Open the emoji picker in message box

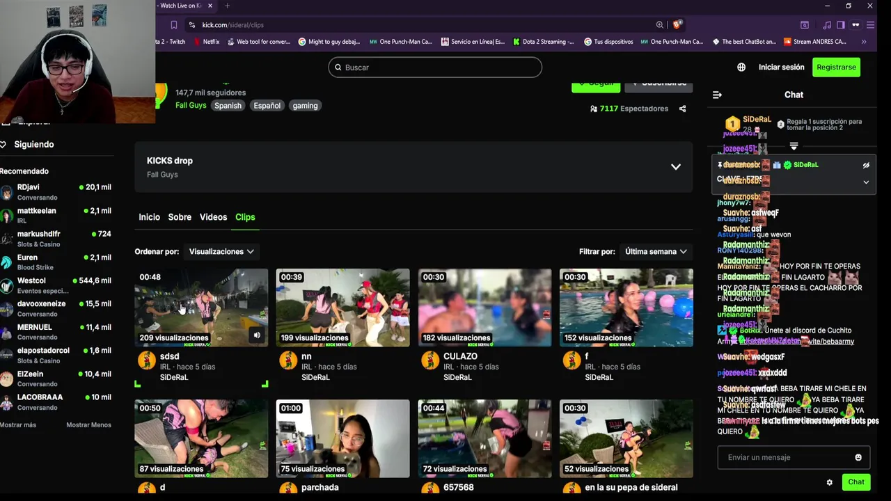point(858,457)
